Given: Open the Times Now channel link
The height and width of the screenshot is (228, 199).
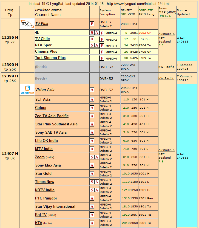Looking at the screenshot, I should point(45,182).
